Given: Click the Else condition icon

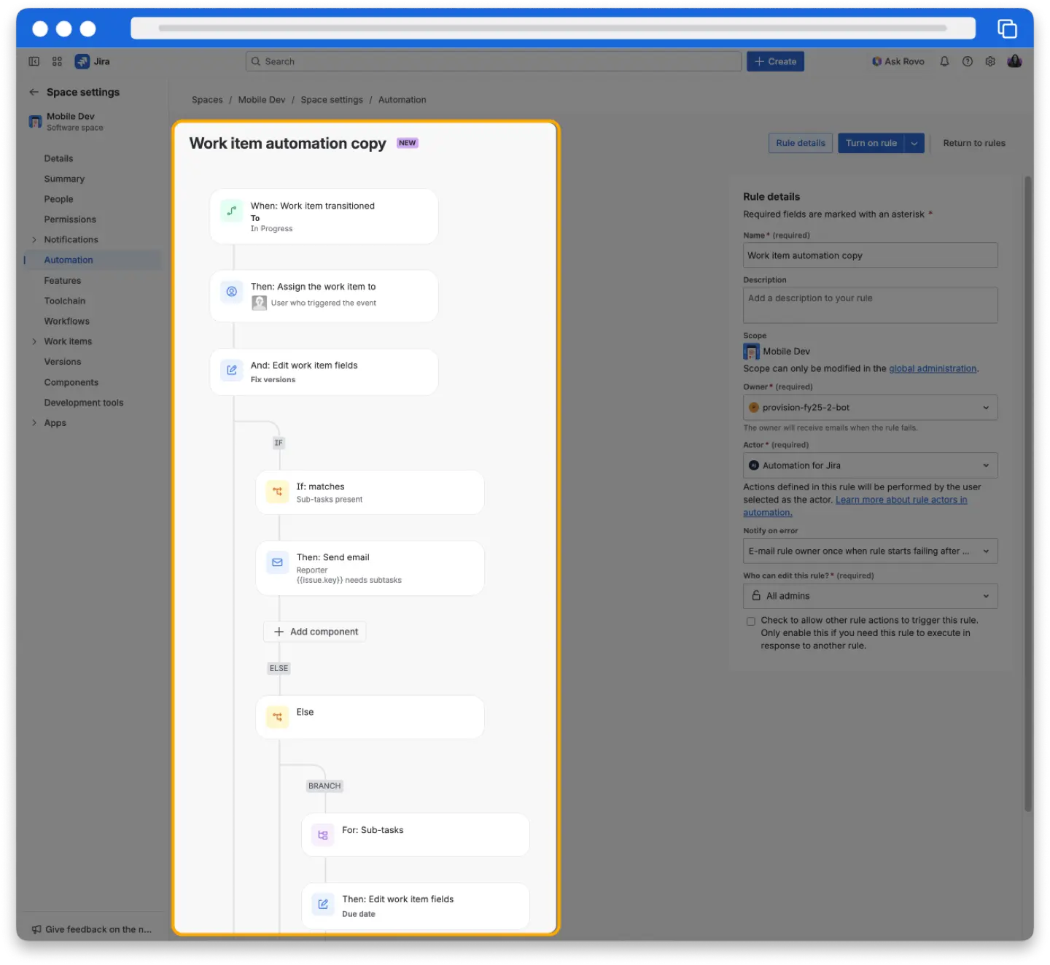Looking at the screenshot, I should [277, 717].
